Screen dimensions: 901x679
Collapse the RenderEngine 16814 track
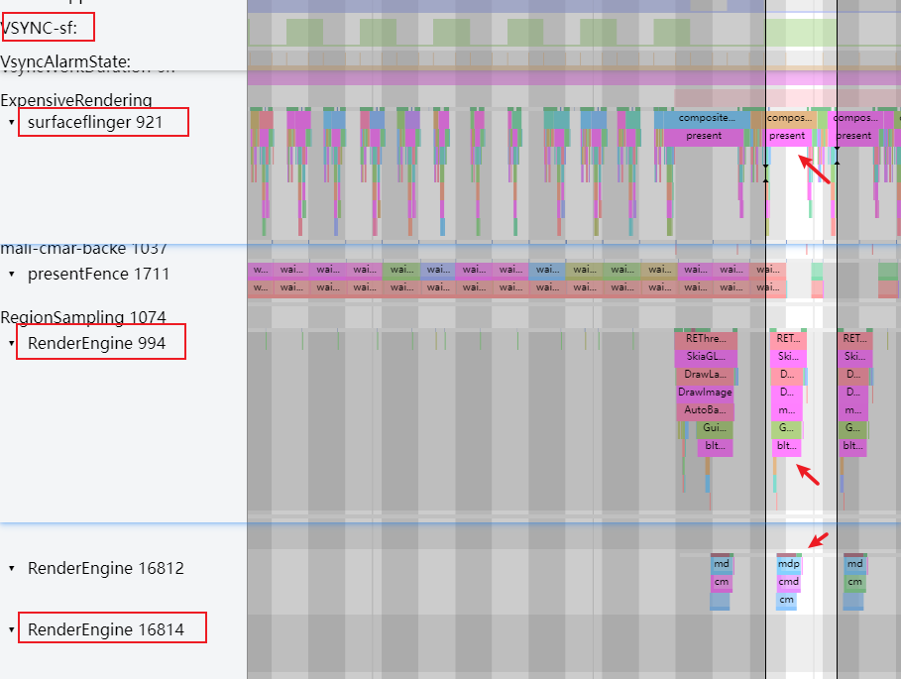(x=12, y=629)
